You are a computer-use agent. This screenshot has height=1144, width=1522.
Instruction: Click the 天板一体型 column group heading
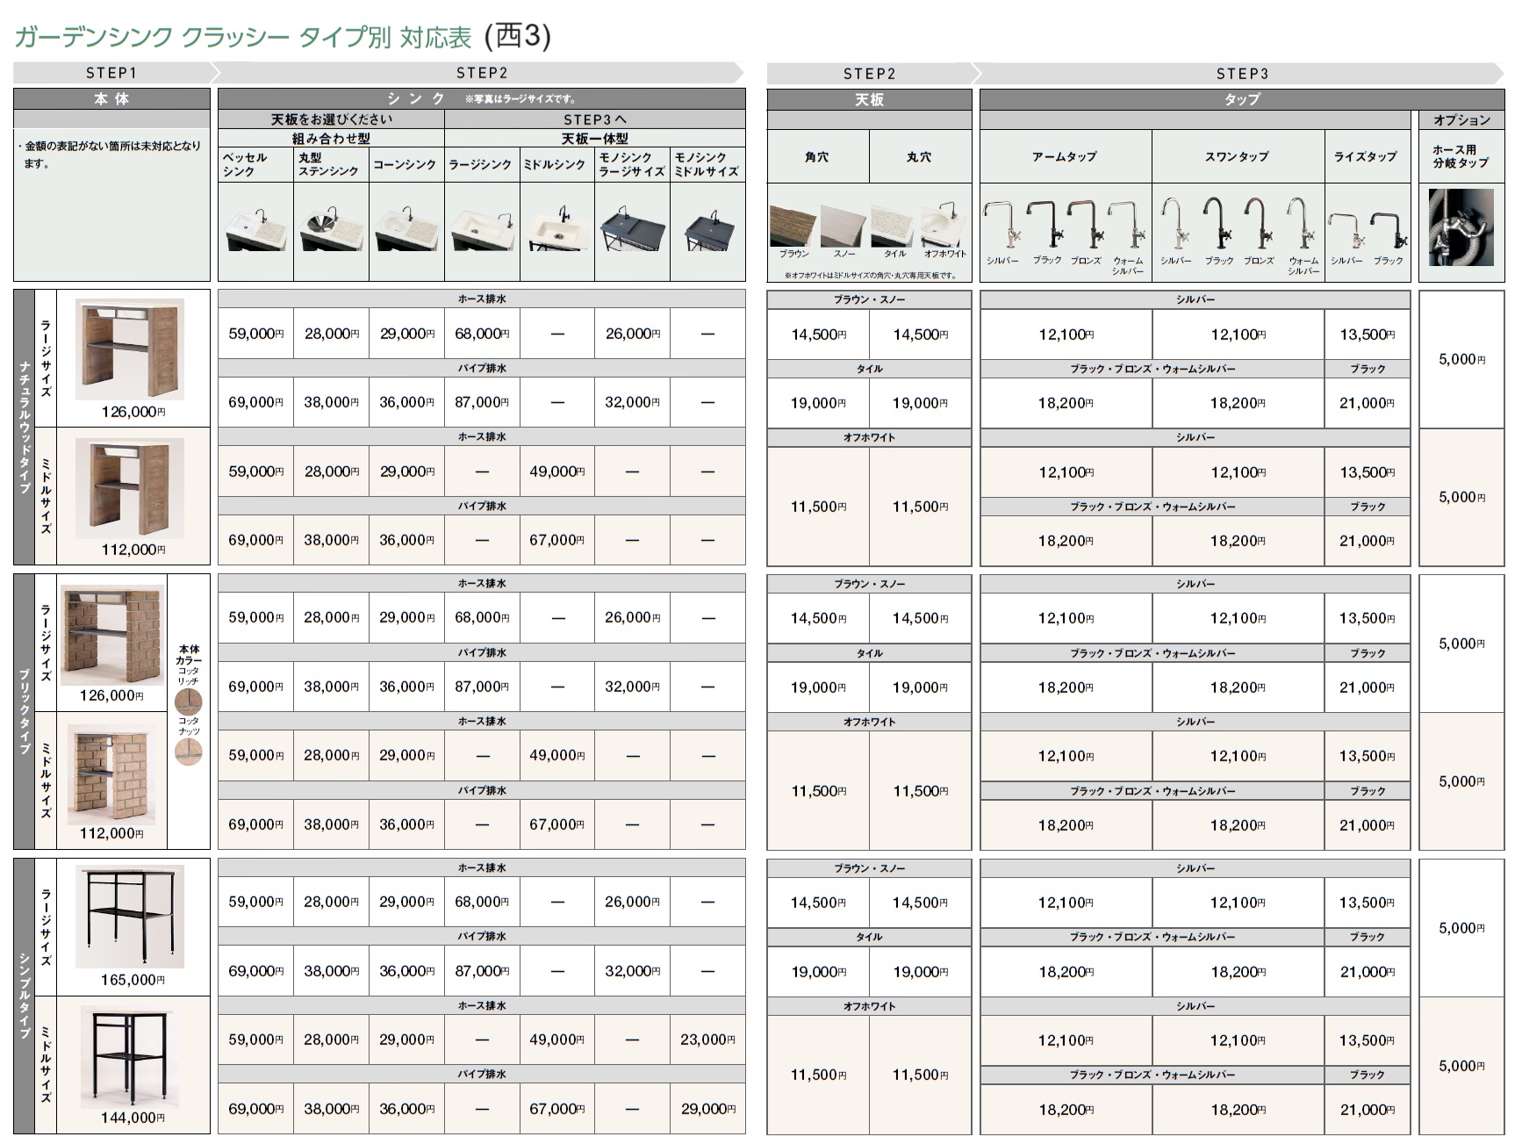(x=594, y=139)
